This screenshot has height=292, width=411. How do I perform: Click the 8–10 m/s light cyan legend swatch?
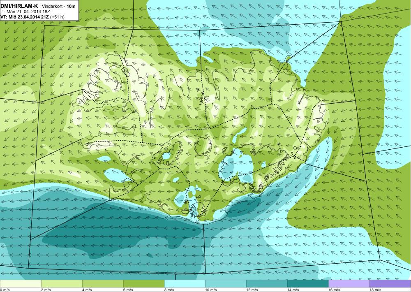[185, 284]
